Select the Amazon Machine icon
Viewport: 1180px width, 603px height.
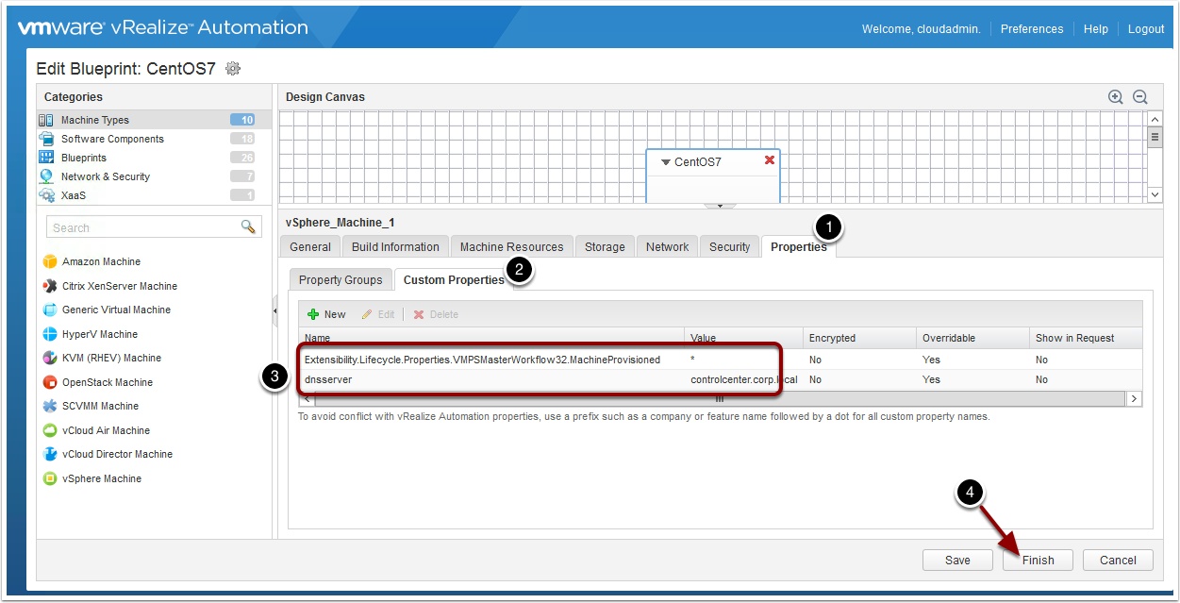pos(50,261)
